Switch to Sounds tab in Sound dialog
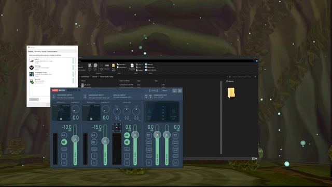 [x=44, y=51]
